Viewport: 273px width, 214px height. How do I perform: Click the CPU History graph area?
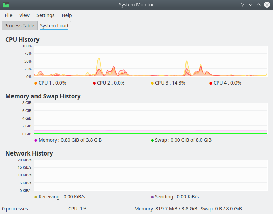[151, 61]
